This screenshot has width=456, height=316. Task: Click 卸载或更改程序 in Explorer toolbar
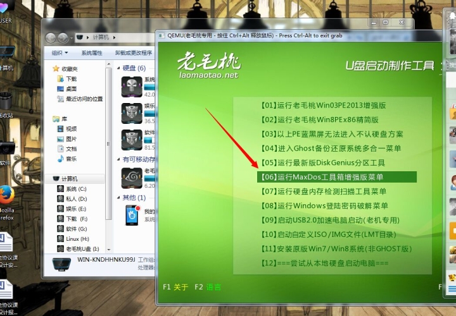(134, 53)
